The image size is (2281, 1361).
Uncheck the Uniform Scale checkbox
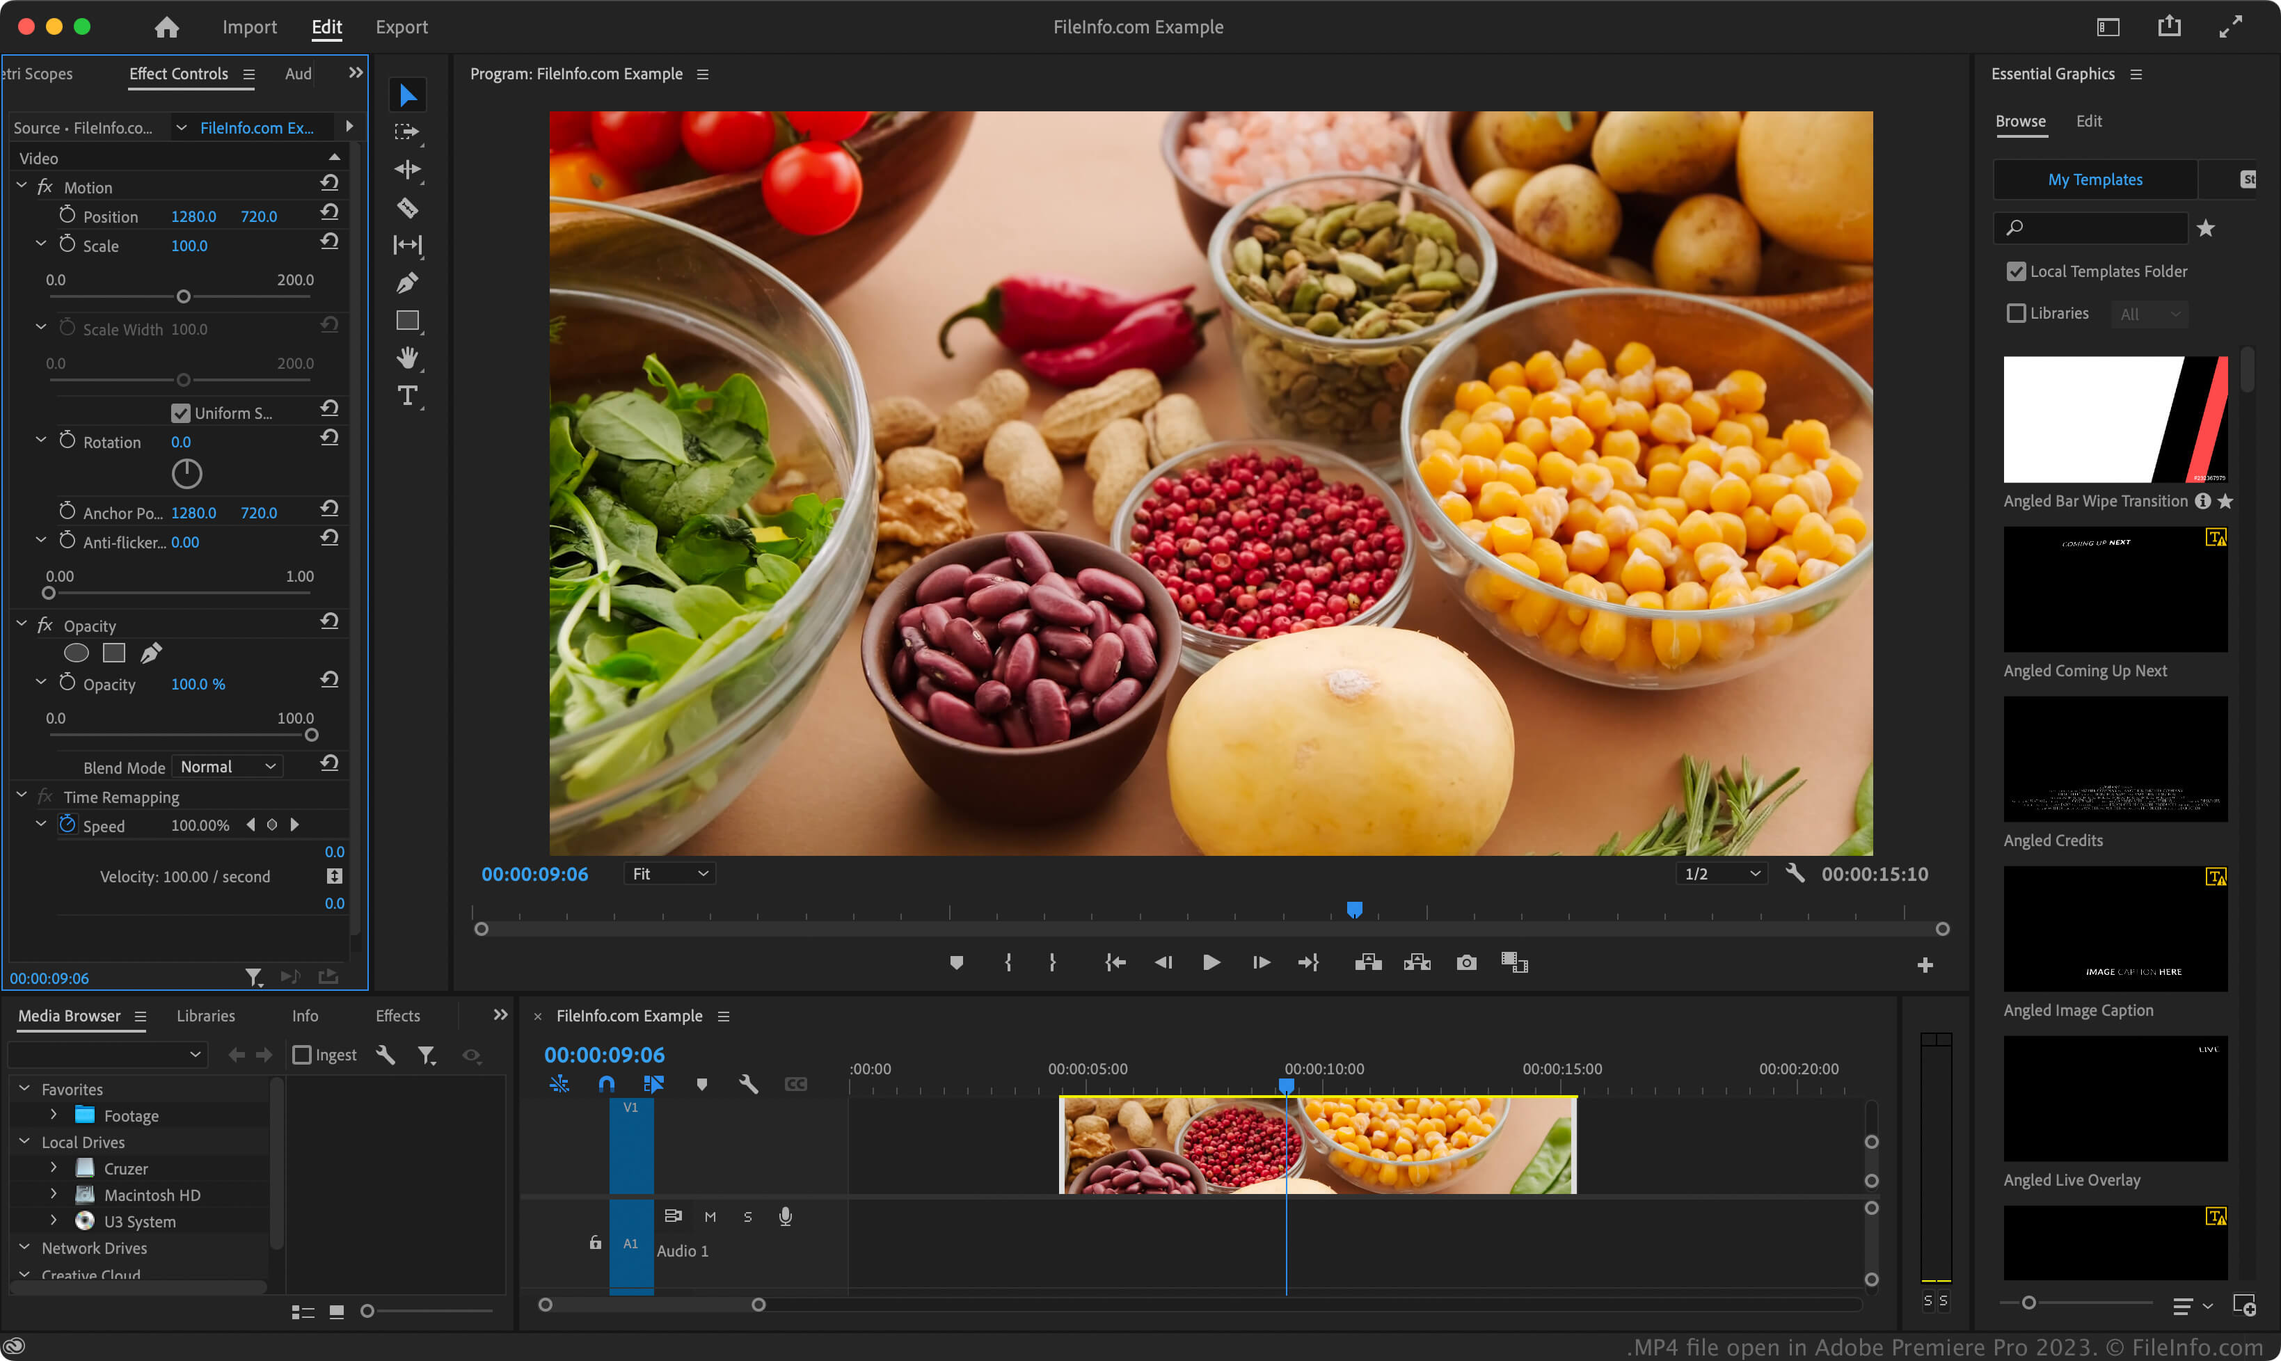[181, 413]
